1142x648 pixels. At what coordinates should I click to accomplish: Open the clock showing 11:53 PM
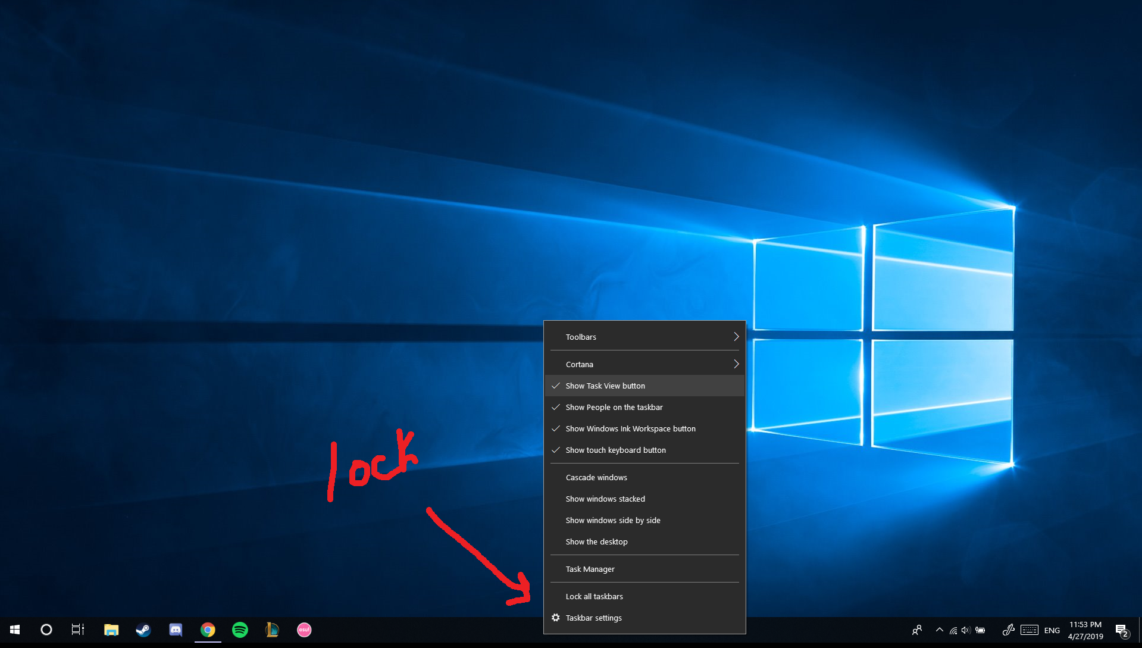tap(1085, 630)
